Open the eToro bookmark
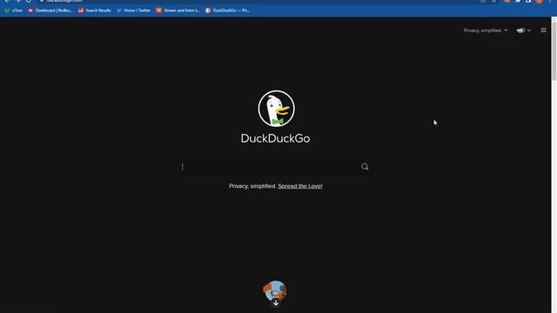This screenshot has width=557, height=313. (x=14, y=10)
